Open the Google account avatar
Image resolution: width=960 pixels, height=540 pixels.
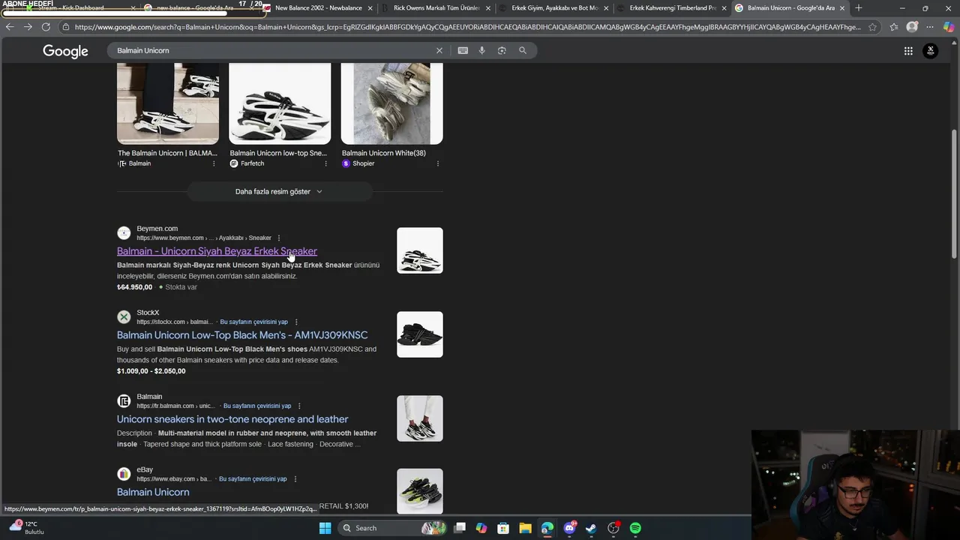coord(931,51)
